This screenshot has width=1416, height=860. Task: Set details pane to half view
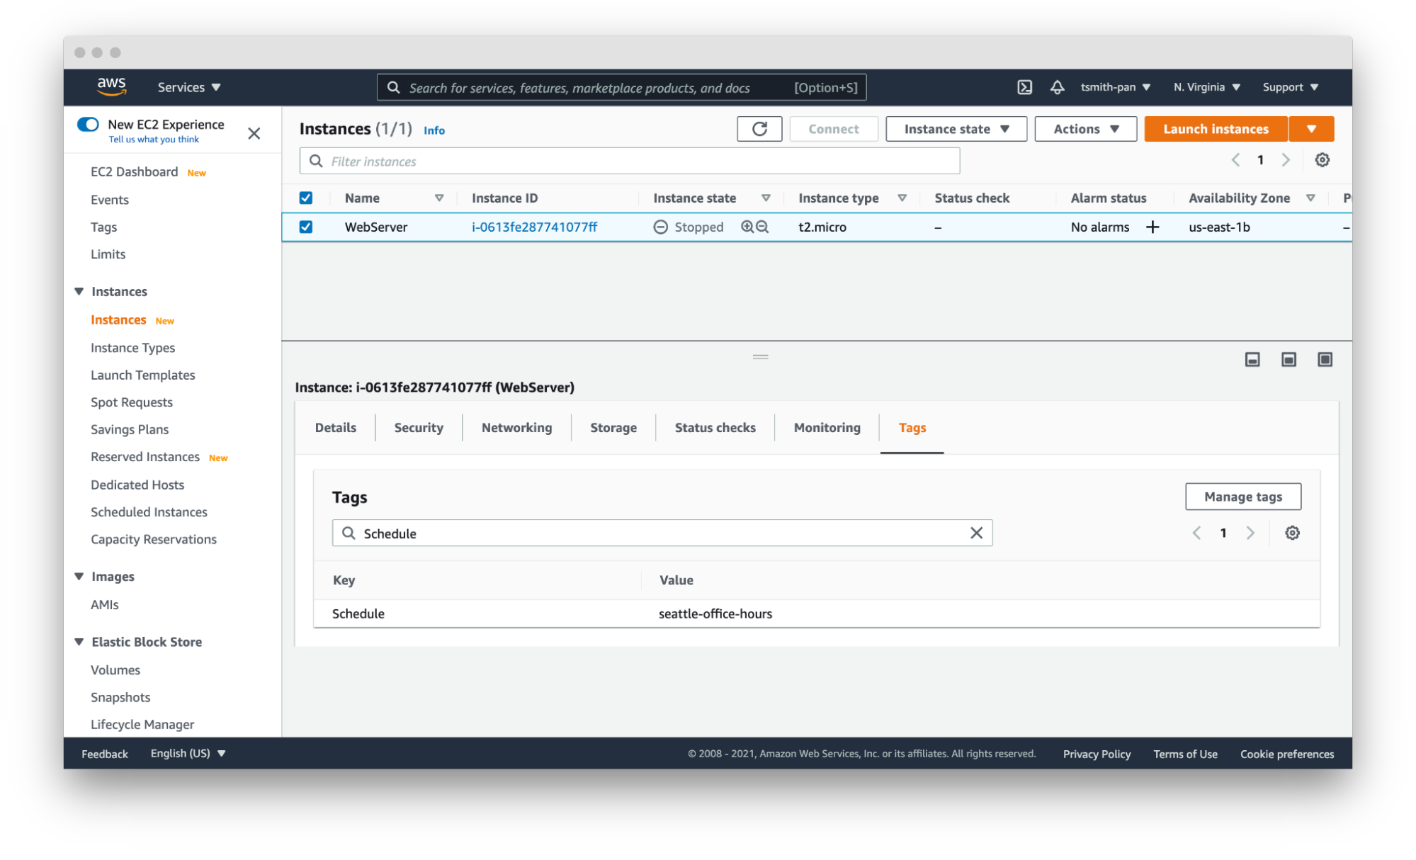coord(1288,360)
